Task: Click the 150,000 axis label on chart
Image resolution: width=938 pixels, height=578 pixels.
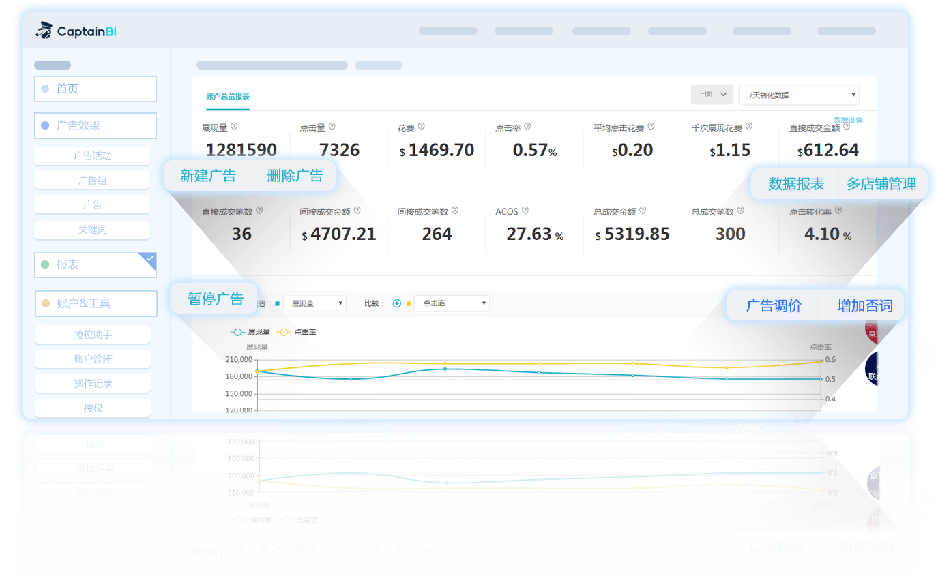Action: 239,394
